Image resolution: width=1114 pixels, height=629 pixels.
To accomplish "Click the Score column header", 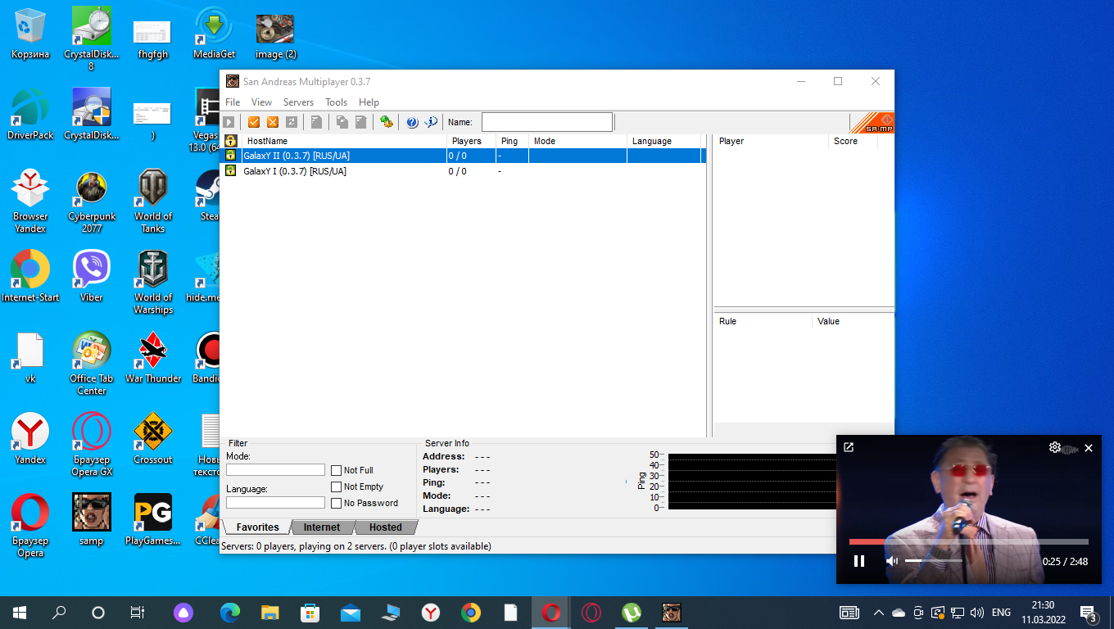I will click(x=853, y=141).
